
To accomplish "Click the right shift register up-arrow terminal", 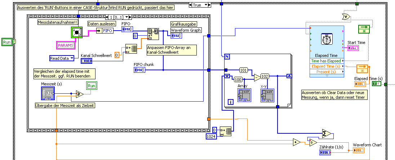I will [x=289, y=76].
